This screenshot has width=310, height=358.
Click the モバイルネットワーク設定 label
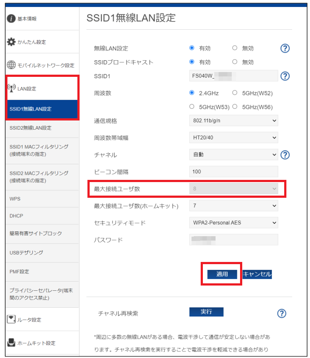pos(46,65)
